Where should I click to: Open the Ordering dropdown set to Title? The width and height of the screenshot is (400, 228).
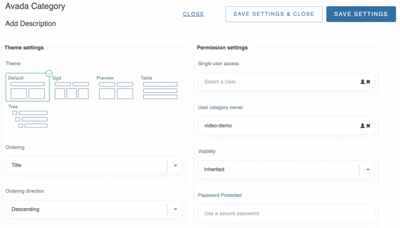click(x=94, y=165)
